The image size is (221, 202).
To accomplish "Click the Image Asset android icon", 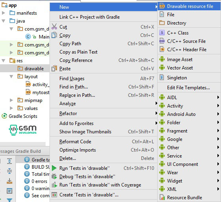I will click(162, 59).
